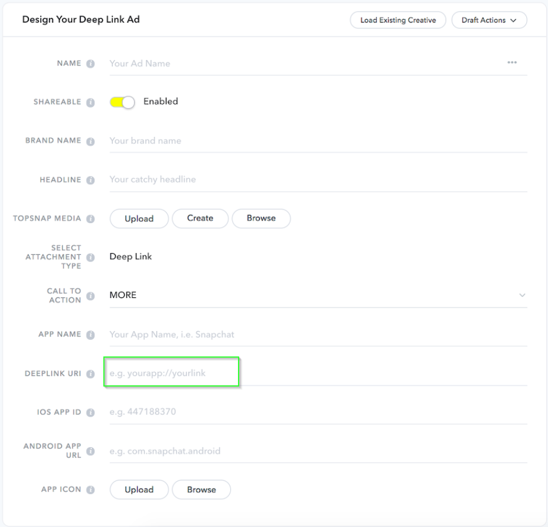The height and width of the screenshot is (527, 548).
Task: Click the IOS APP ID info icon
Action: tap(90, 413)
